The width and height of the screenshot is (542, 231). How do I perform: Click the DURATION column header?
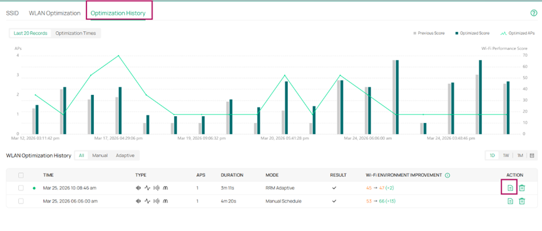tap(232, 175)
